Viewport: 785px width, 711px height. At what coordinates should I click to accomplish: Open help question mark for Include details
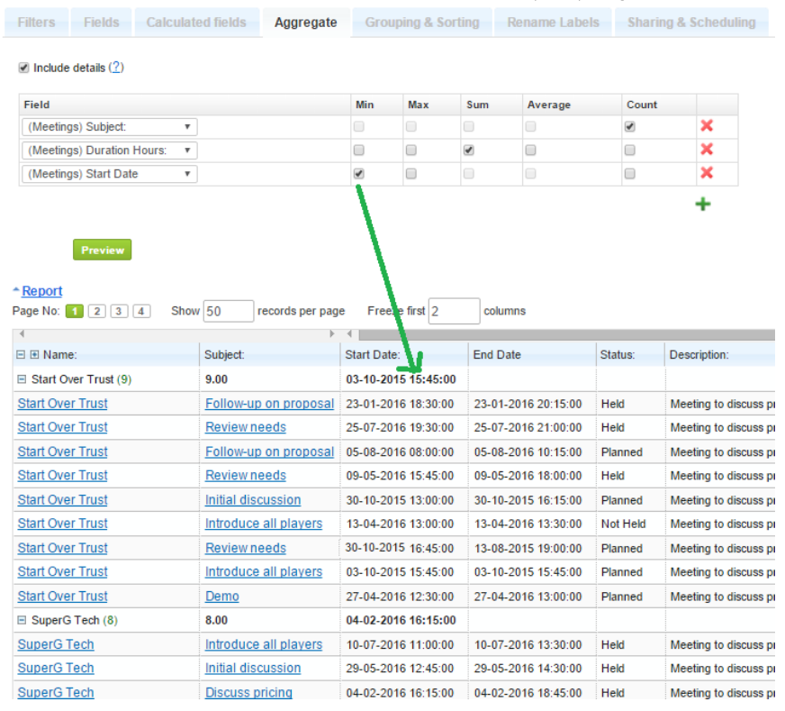[x=116, y=68]
